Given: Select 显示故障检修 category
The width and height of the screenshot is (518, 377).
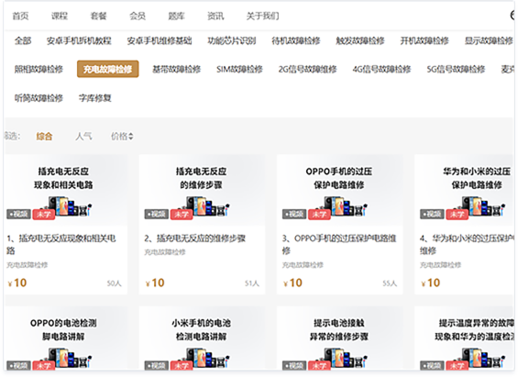Looking at the screenshot, I should (489, 40).
